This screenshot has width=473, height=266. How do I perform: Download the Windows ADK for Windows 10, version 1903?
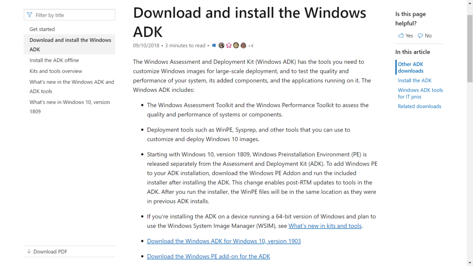224,241
